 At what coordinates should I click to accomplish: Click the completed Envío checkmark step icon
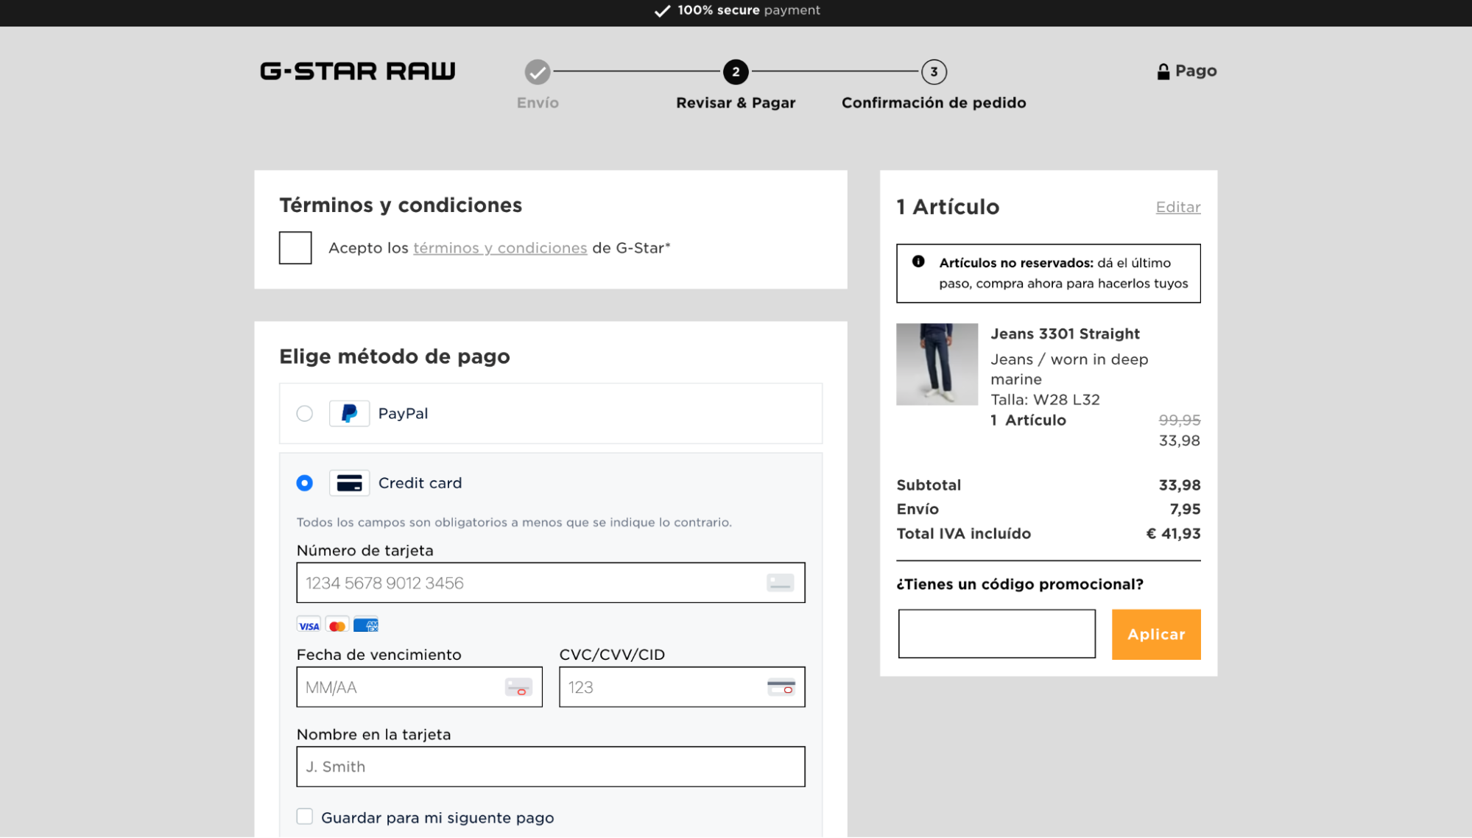pos(538,71)
